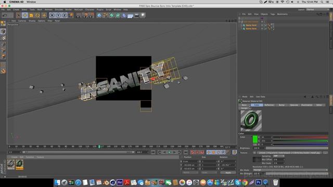
Task: Click the Make Editable icon in left sidebar
Action: point(3,24)
